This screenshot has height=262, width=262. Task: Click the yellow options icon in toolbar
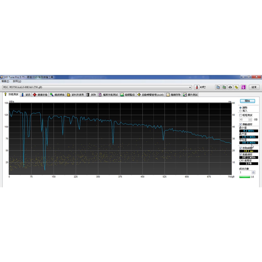[237, 87]
